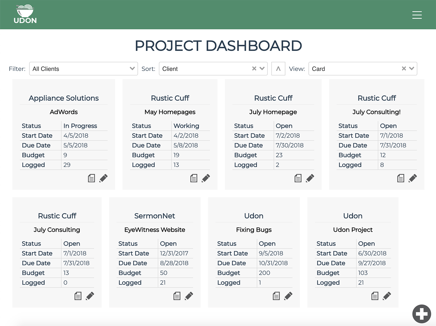Open notes icon on Udon Project card
This screenshot has width=436, height=326.
point(375,296)
